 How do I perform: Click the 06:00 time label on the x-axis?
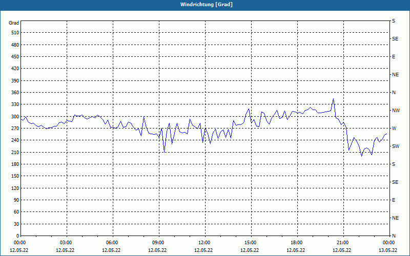[x=112, y=243]
